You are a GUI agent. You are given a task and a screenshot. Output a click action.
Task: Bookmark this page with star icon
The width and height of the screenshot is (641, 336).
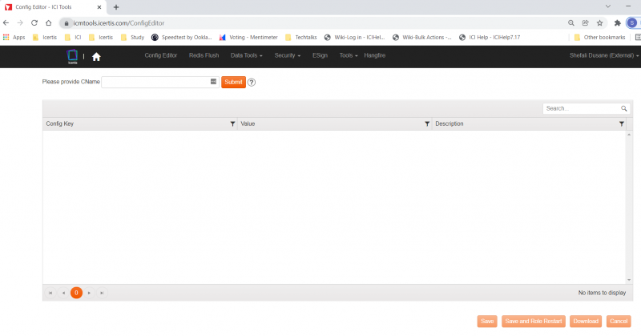tap(599, 22)
